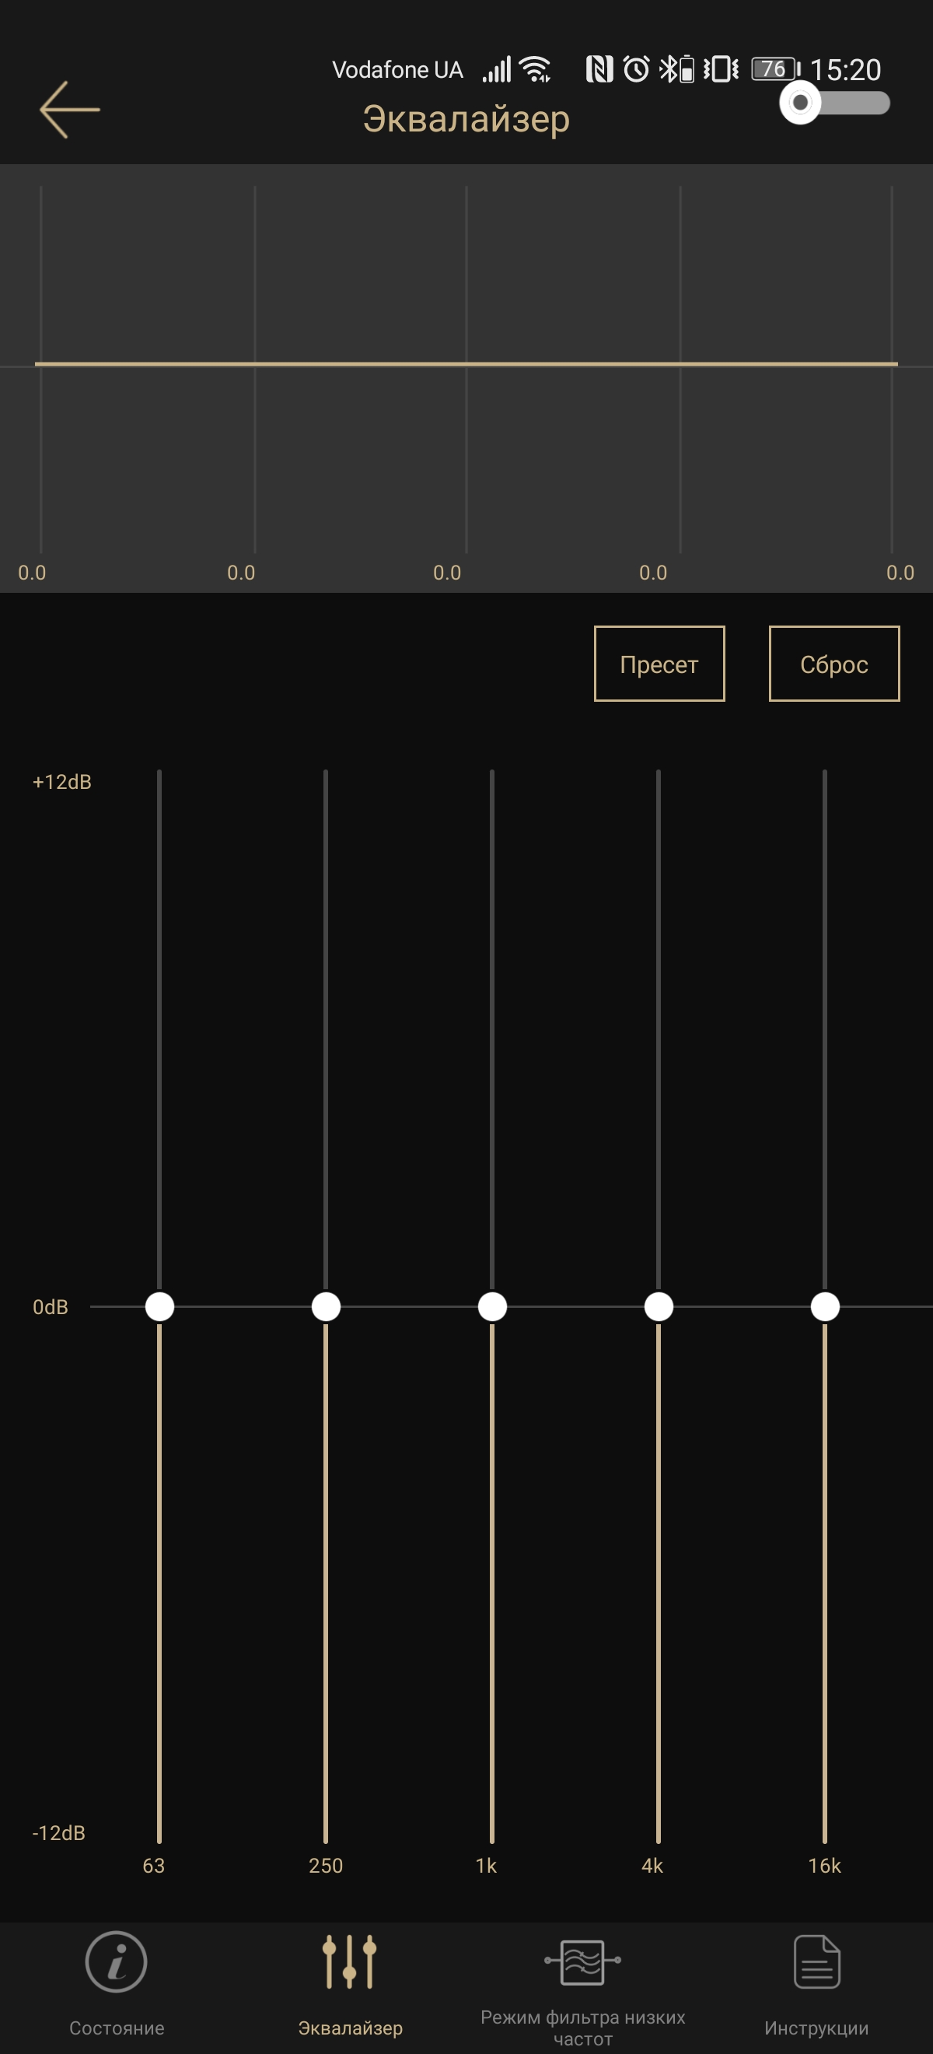The image size is (933, 2054).
Task: Open the Инструкции document icon
Action: point(816,1961)
